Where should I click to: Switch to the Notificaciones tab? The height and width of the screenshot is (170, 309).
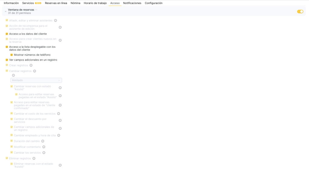pyautogui.click(x=132, y=3)
